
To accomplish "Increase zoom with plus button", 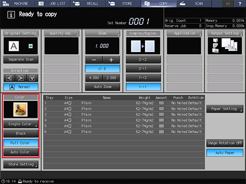I will (111, 60).
